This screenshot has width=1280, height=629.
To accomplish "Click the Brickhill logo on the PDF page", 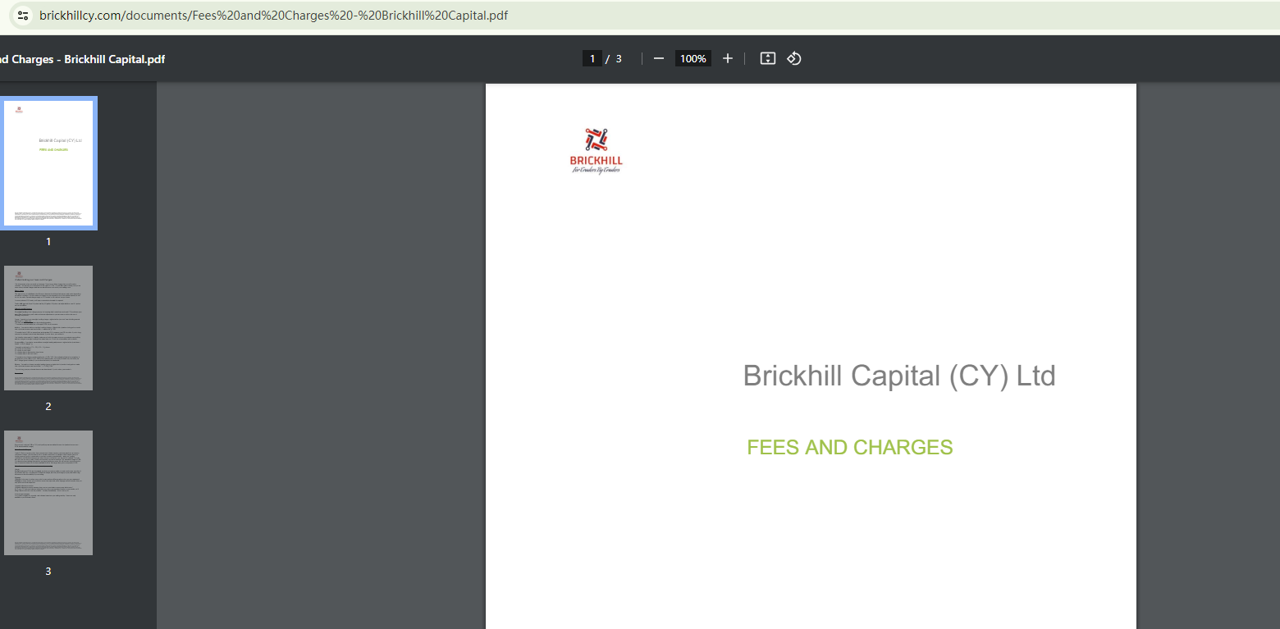I will [x=596, y=149].
